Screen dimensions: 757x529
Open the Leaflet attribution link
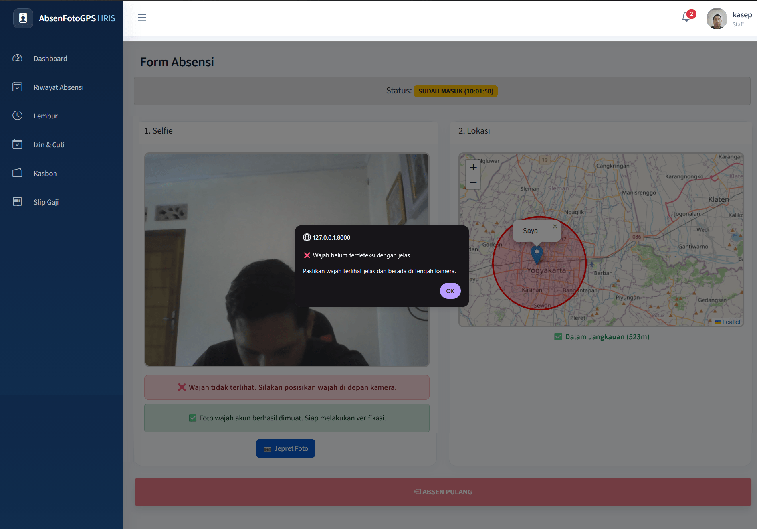coord(731,322)
